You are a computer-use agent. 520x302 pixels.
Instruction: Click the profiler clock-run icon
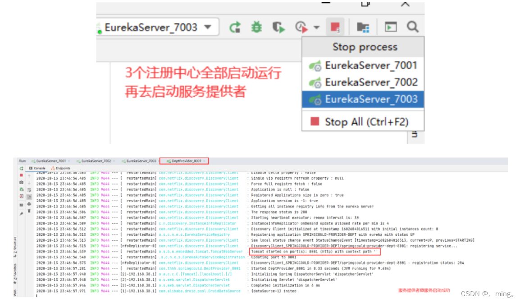pos(301,27)
